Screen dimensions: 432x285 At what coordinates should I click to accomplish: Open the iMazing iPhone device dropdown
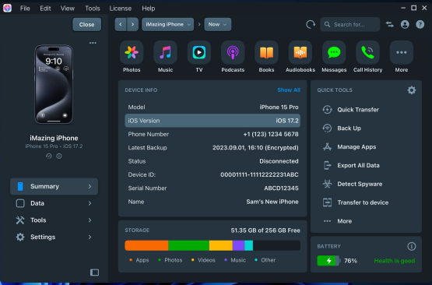tap(168, 25)
